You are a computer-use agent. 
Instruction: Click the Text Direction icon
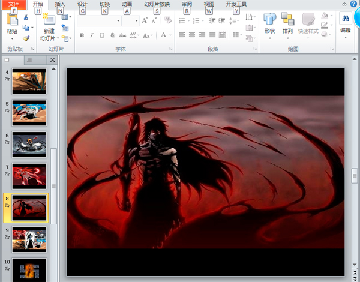[249, 17]
